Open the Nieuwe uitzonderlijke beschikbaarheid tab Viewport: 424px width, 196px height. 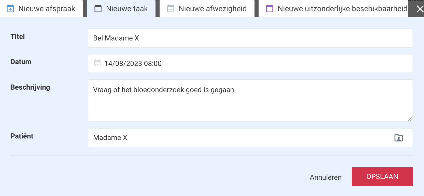[333, 9]
